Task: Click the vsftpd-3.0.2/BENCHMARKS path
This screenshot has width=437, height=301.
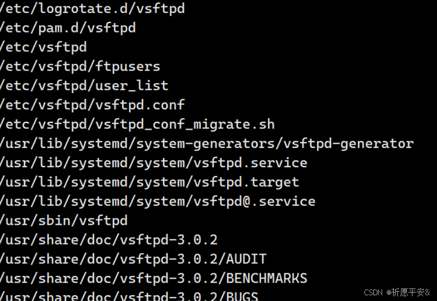Action: [x=153, y=279]
